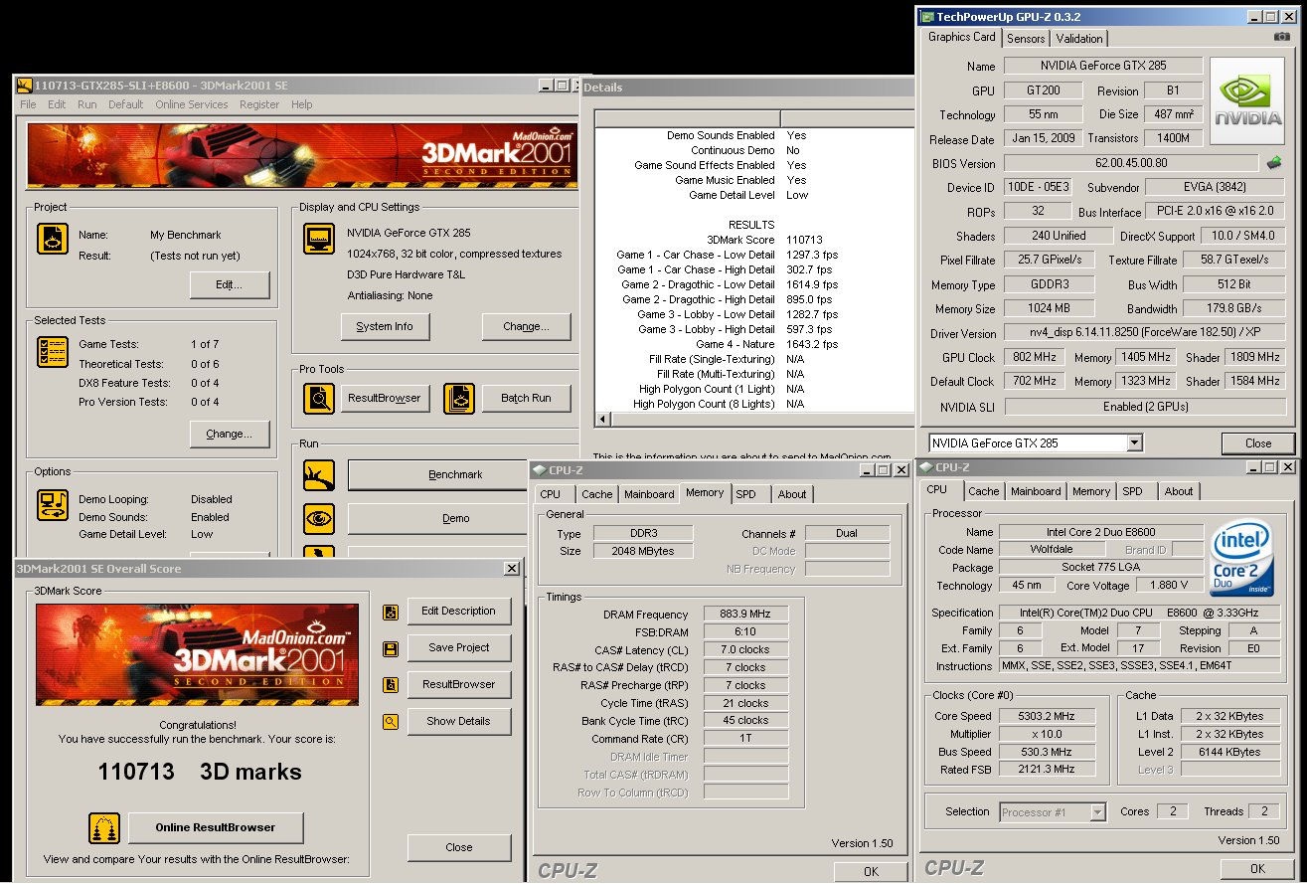Screen dimensions: 1307x884
Task: Click Close in the Overall Score dialog
Action: [x=459, y=848]
